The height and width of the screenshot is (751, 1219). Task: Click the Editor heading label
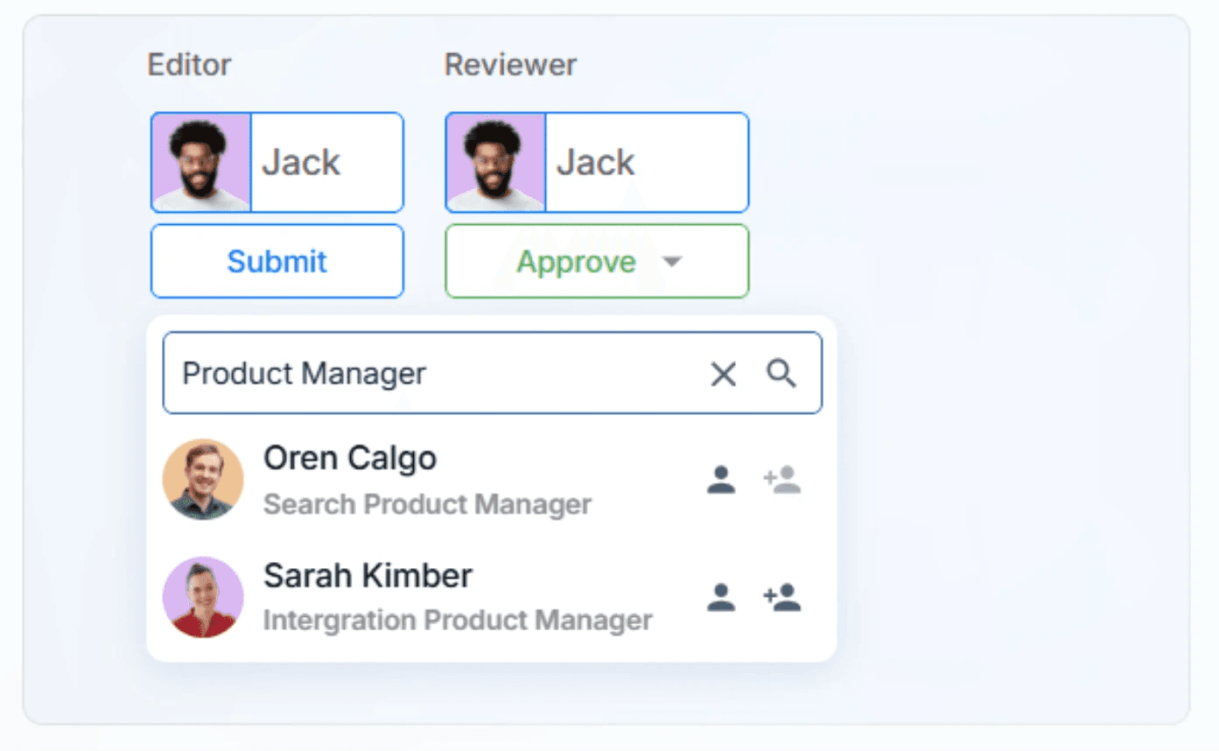coord(189,65)
